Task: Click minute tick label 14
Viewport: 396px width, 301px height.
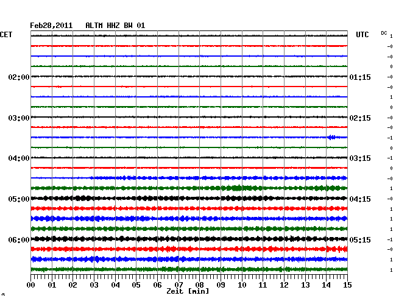Action: pos(326,285)
